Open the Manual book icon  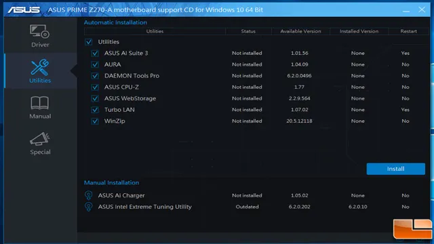click(40, 103)
